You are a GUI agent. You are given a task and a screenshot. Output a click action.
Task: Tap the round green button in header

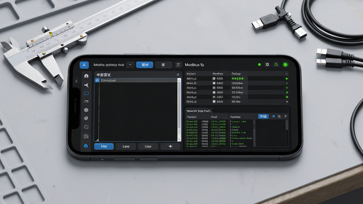point(285,64)
